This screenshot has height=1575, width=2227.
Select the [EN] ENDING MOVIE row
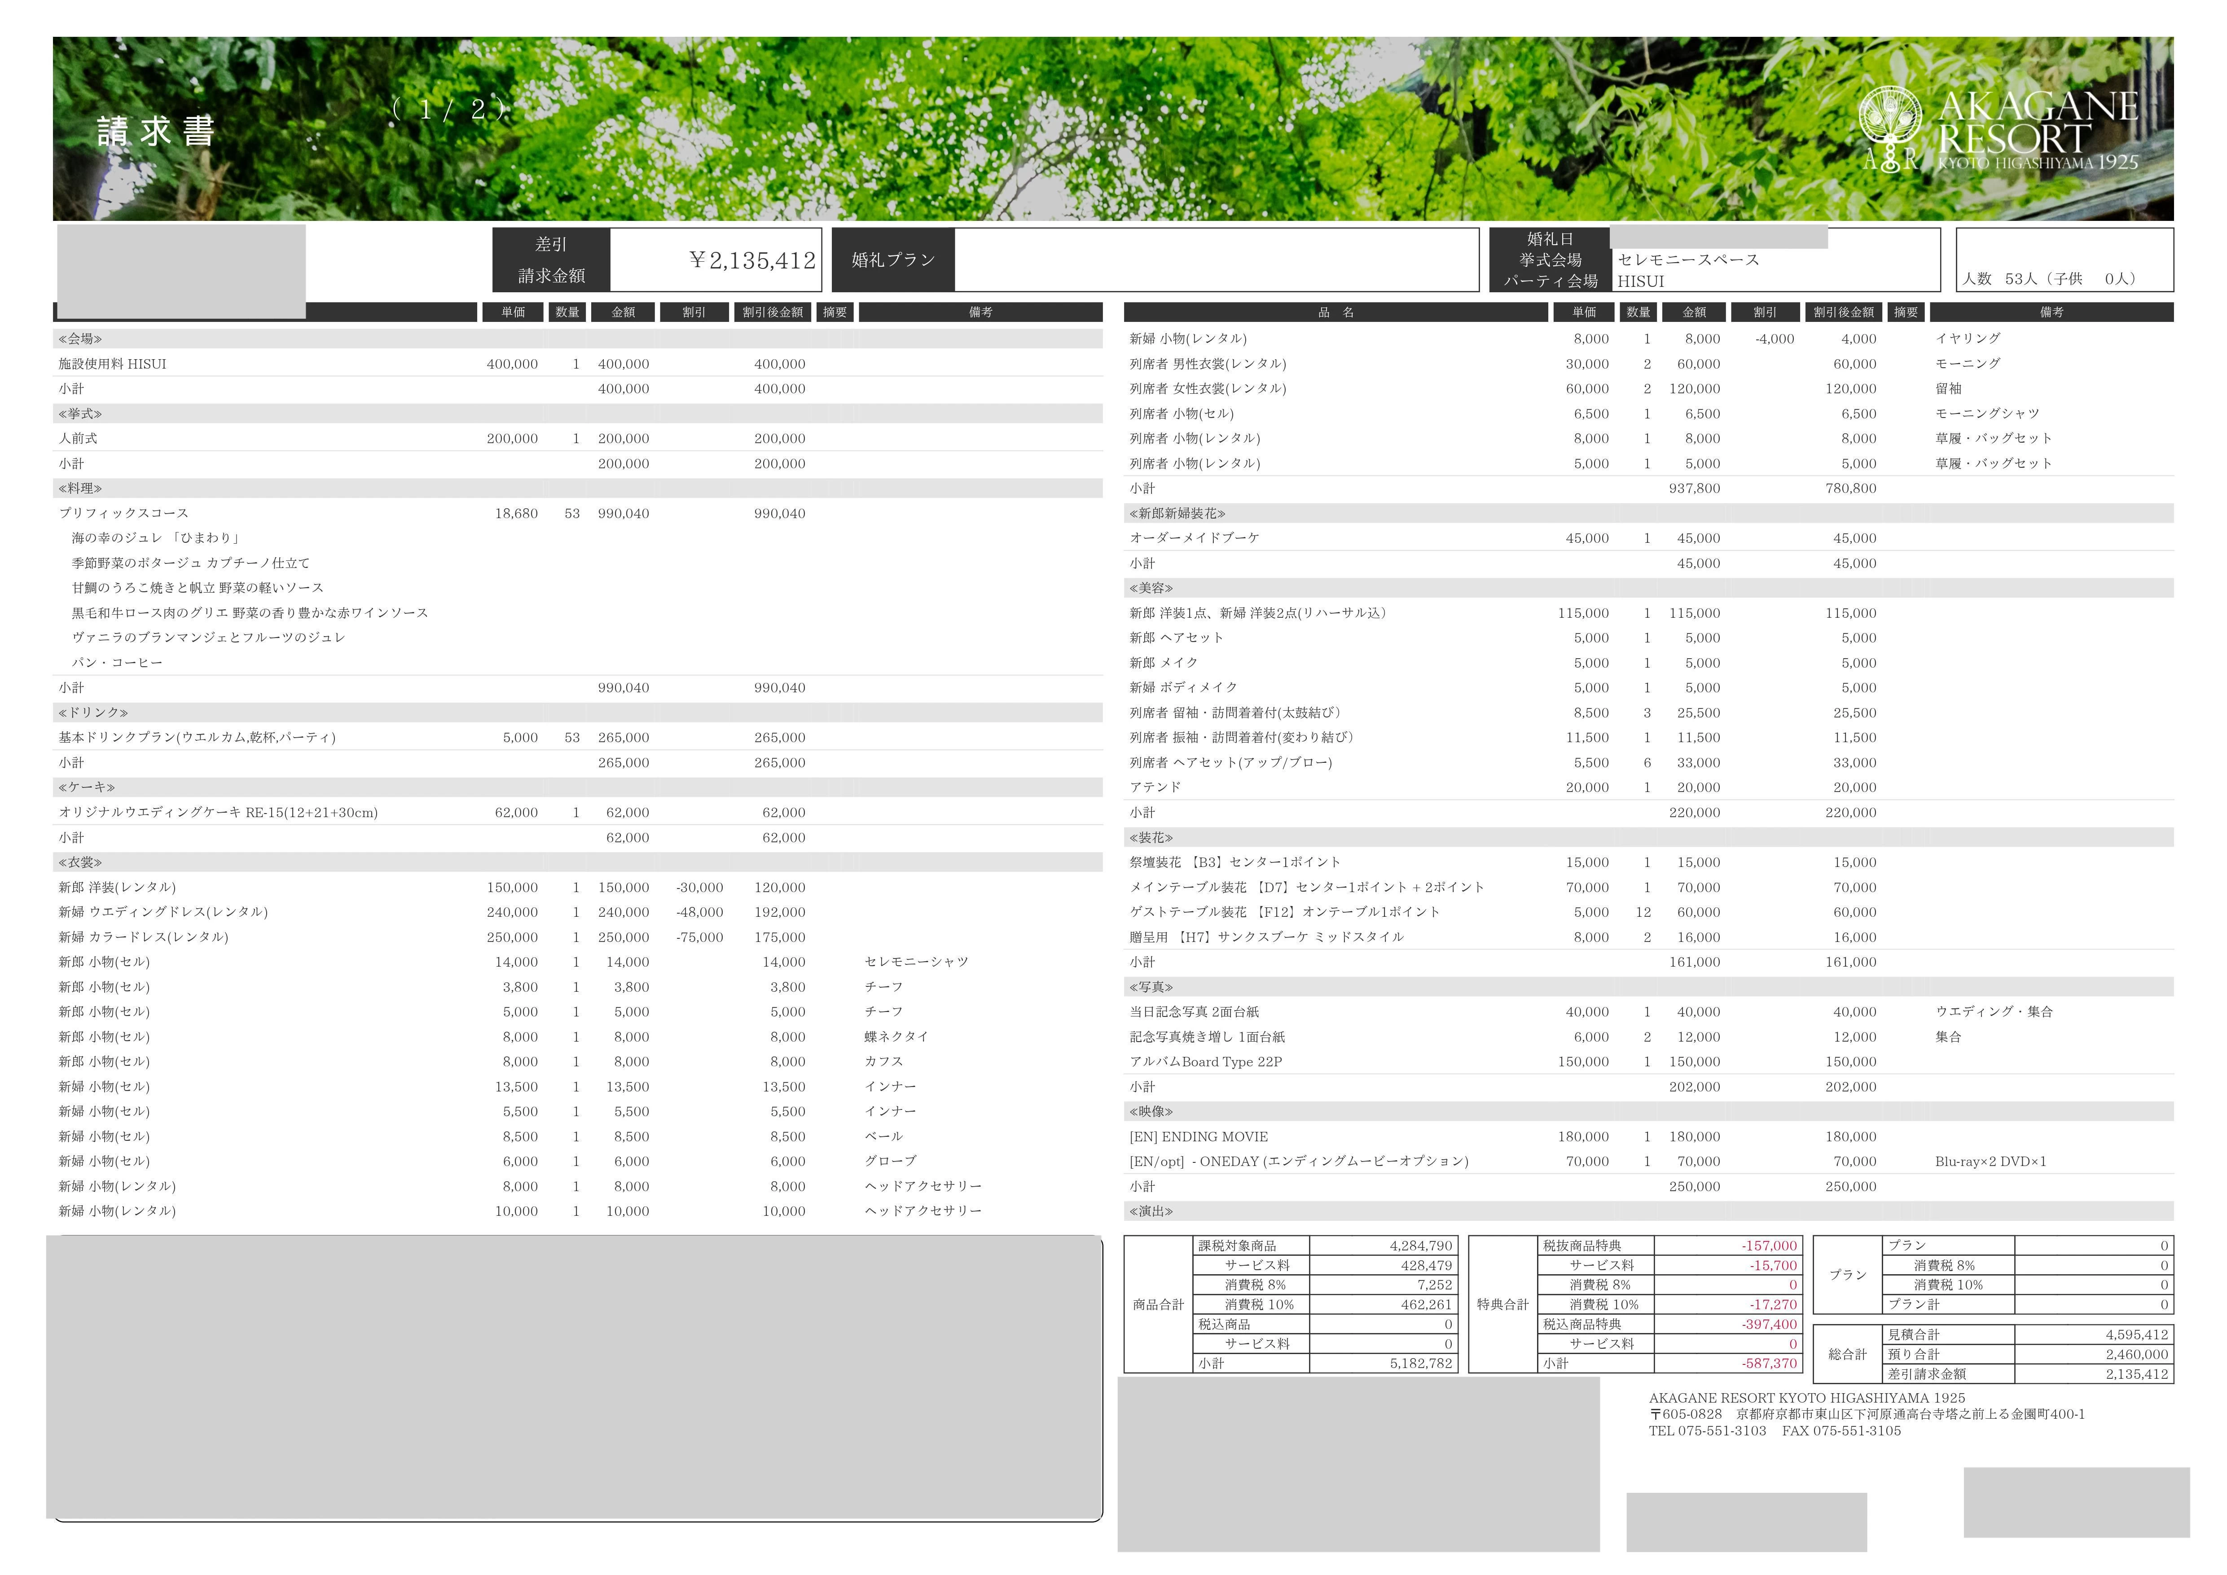pos(1649,1137)
